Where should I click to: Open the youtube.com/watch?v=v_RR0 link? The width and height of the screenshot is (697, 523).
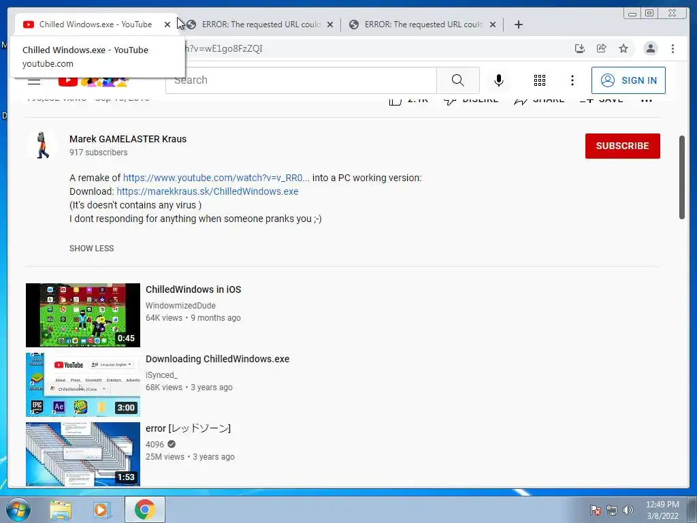coord(216,178)
